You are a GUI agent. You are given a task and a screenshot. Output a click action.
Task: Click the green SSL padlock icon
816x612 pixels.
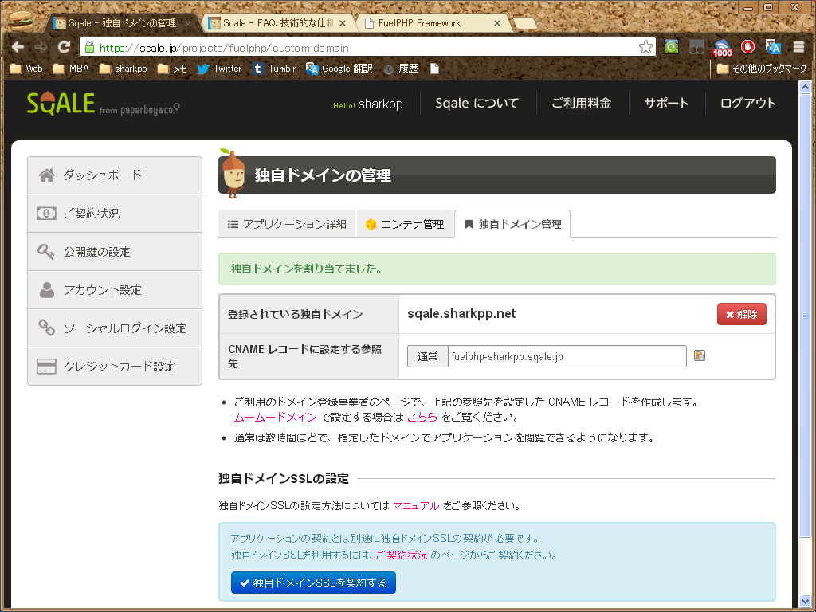coord(89,47)
